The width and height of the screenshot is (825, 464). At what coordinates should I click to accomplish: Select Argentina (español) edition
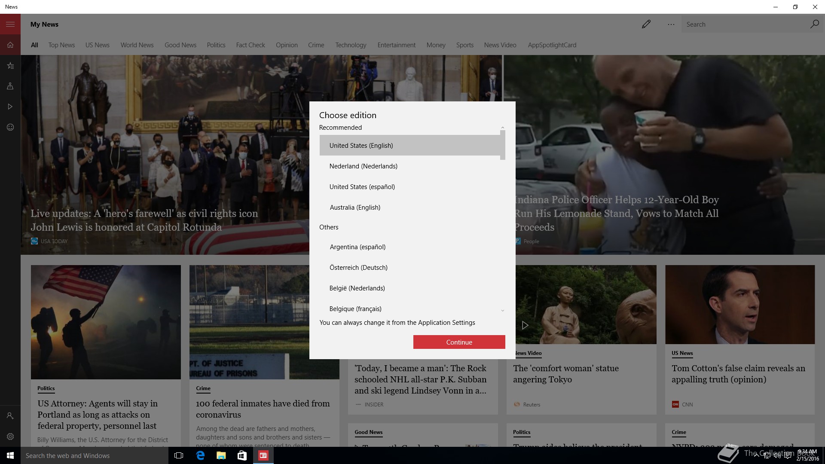click(x=409, y=247)
